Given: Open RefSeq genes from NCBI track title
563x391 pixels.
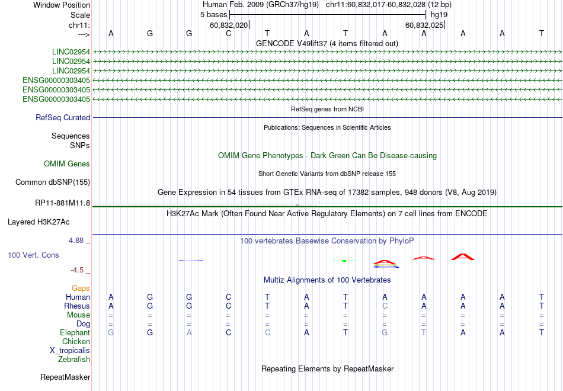Looking at the screenshot, I should pos(327,109).
